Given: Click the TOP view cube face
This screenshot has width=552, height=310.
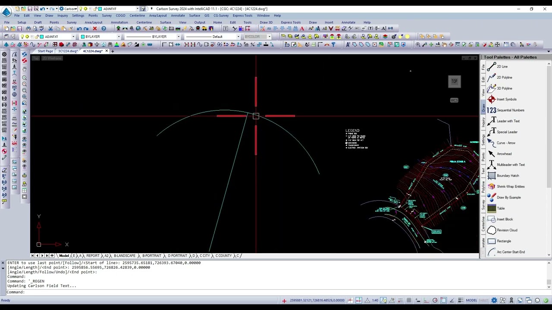Looking at the screenshot, I should 454,81.
